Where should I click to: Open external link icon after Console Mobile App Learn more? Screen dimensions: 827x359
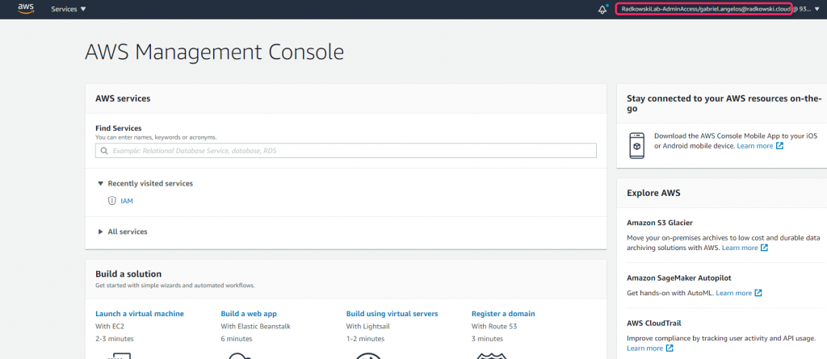click(x=780, y=146)
